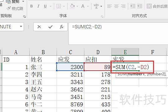The image size is (168, 112).
Task: Align text left
Action: point(110,6)
